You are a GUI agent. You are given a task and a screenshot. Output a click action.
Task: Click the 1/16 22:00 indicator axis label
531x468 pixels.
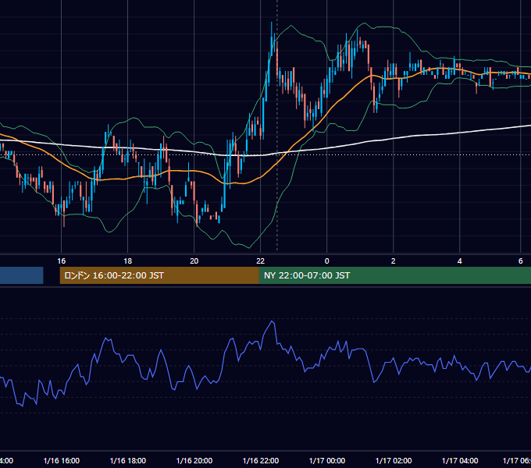click(261, 460)
